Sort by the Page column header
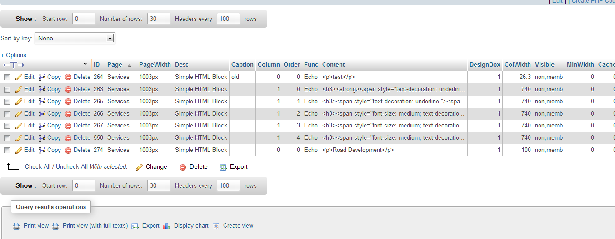The image size is (615, 239). click(x=115, y=65)
